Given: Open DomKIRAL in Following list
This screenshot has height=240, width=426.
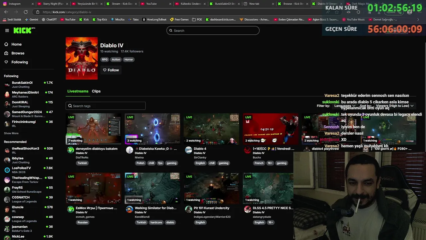Looking at the screenshot, I should (28, 104).
